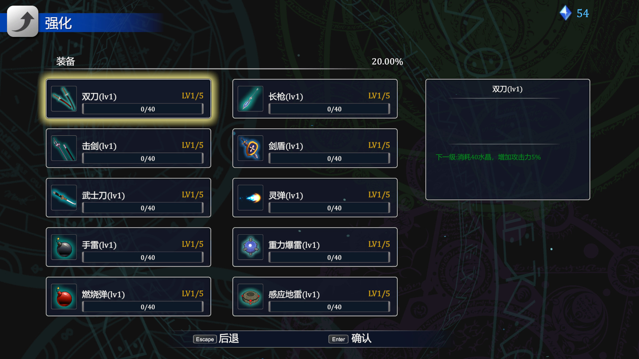Select the 武士刀(lv1) item name label
The image size is (639, 359).
point(103,195)
